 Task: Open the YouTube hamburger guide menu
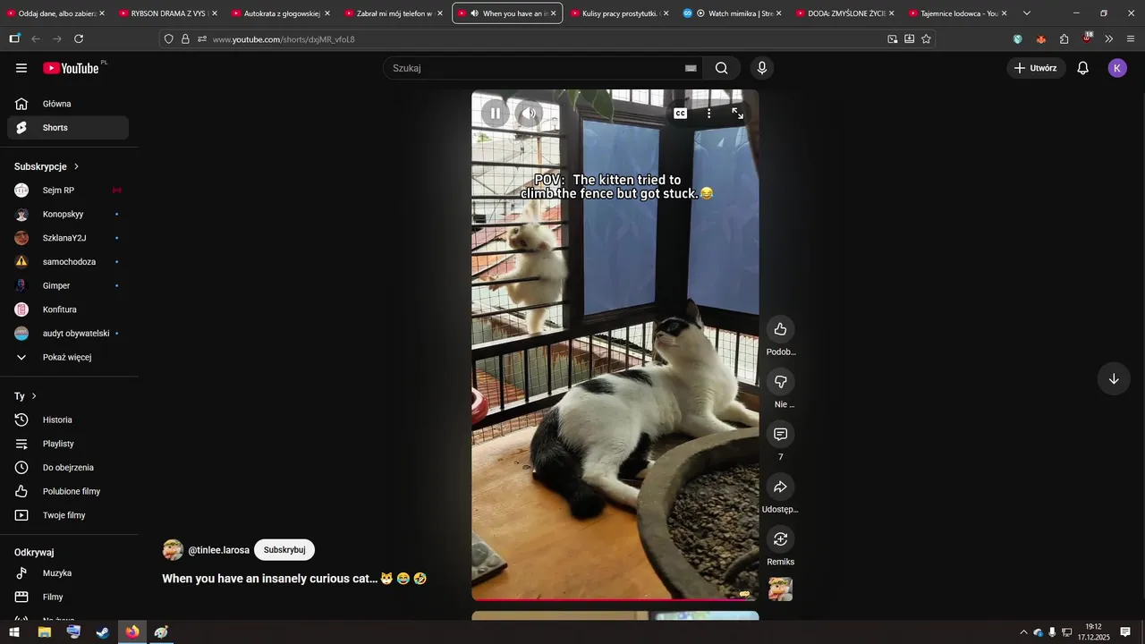tap(21, 68)
